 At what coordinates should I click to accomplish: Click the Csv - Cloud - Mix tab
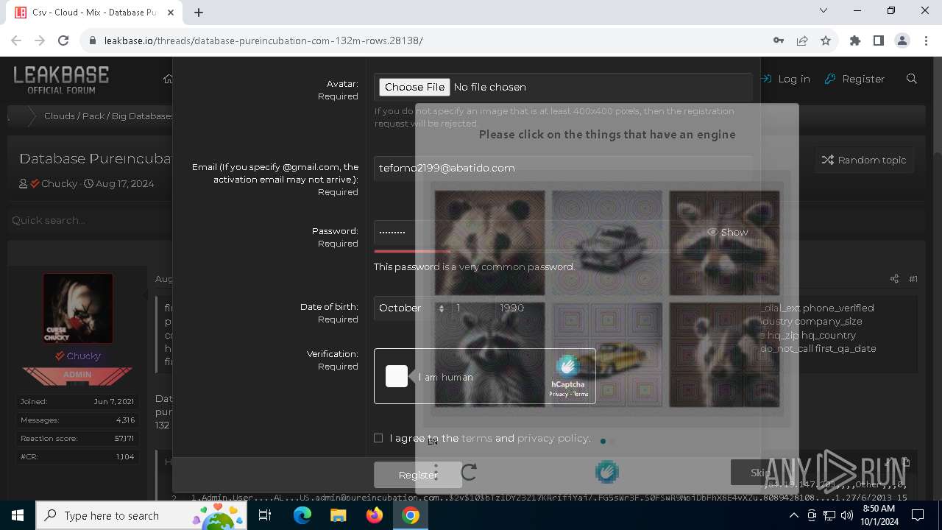(96, 13)
